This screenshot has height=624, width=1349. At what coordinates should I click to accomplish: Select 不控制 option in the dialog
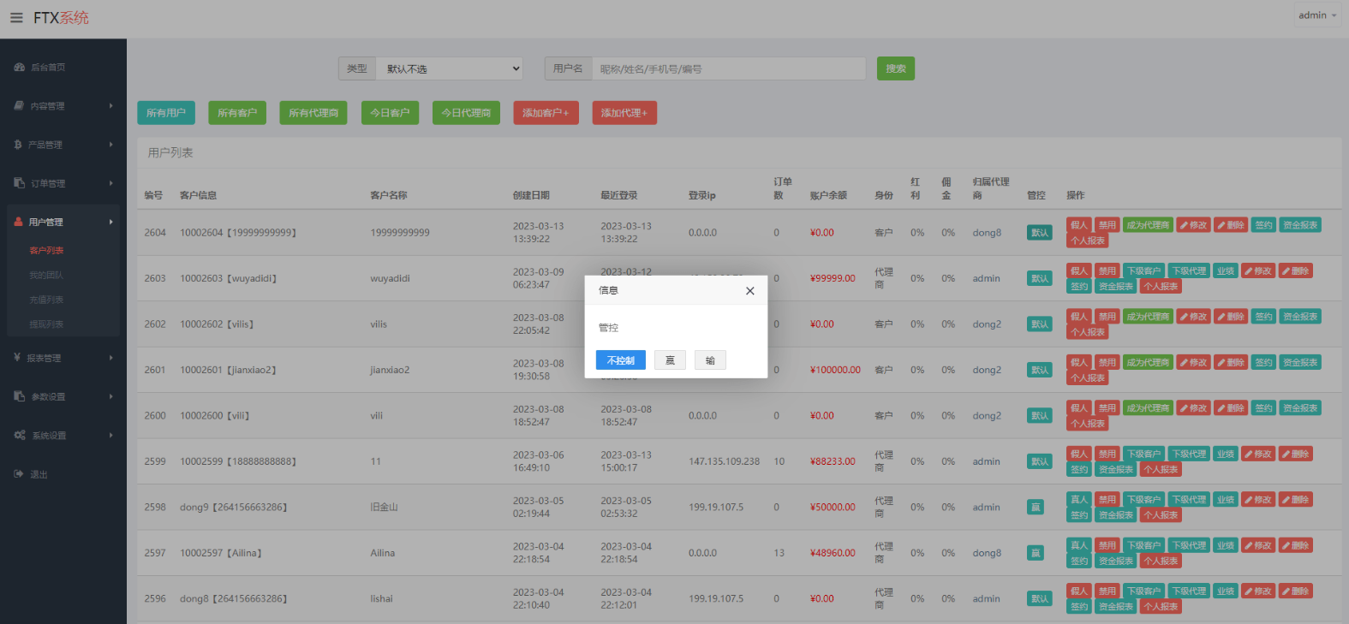pos(621,360)
